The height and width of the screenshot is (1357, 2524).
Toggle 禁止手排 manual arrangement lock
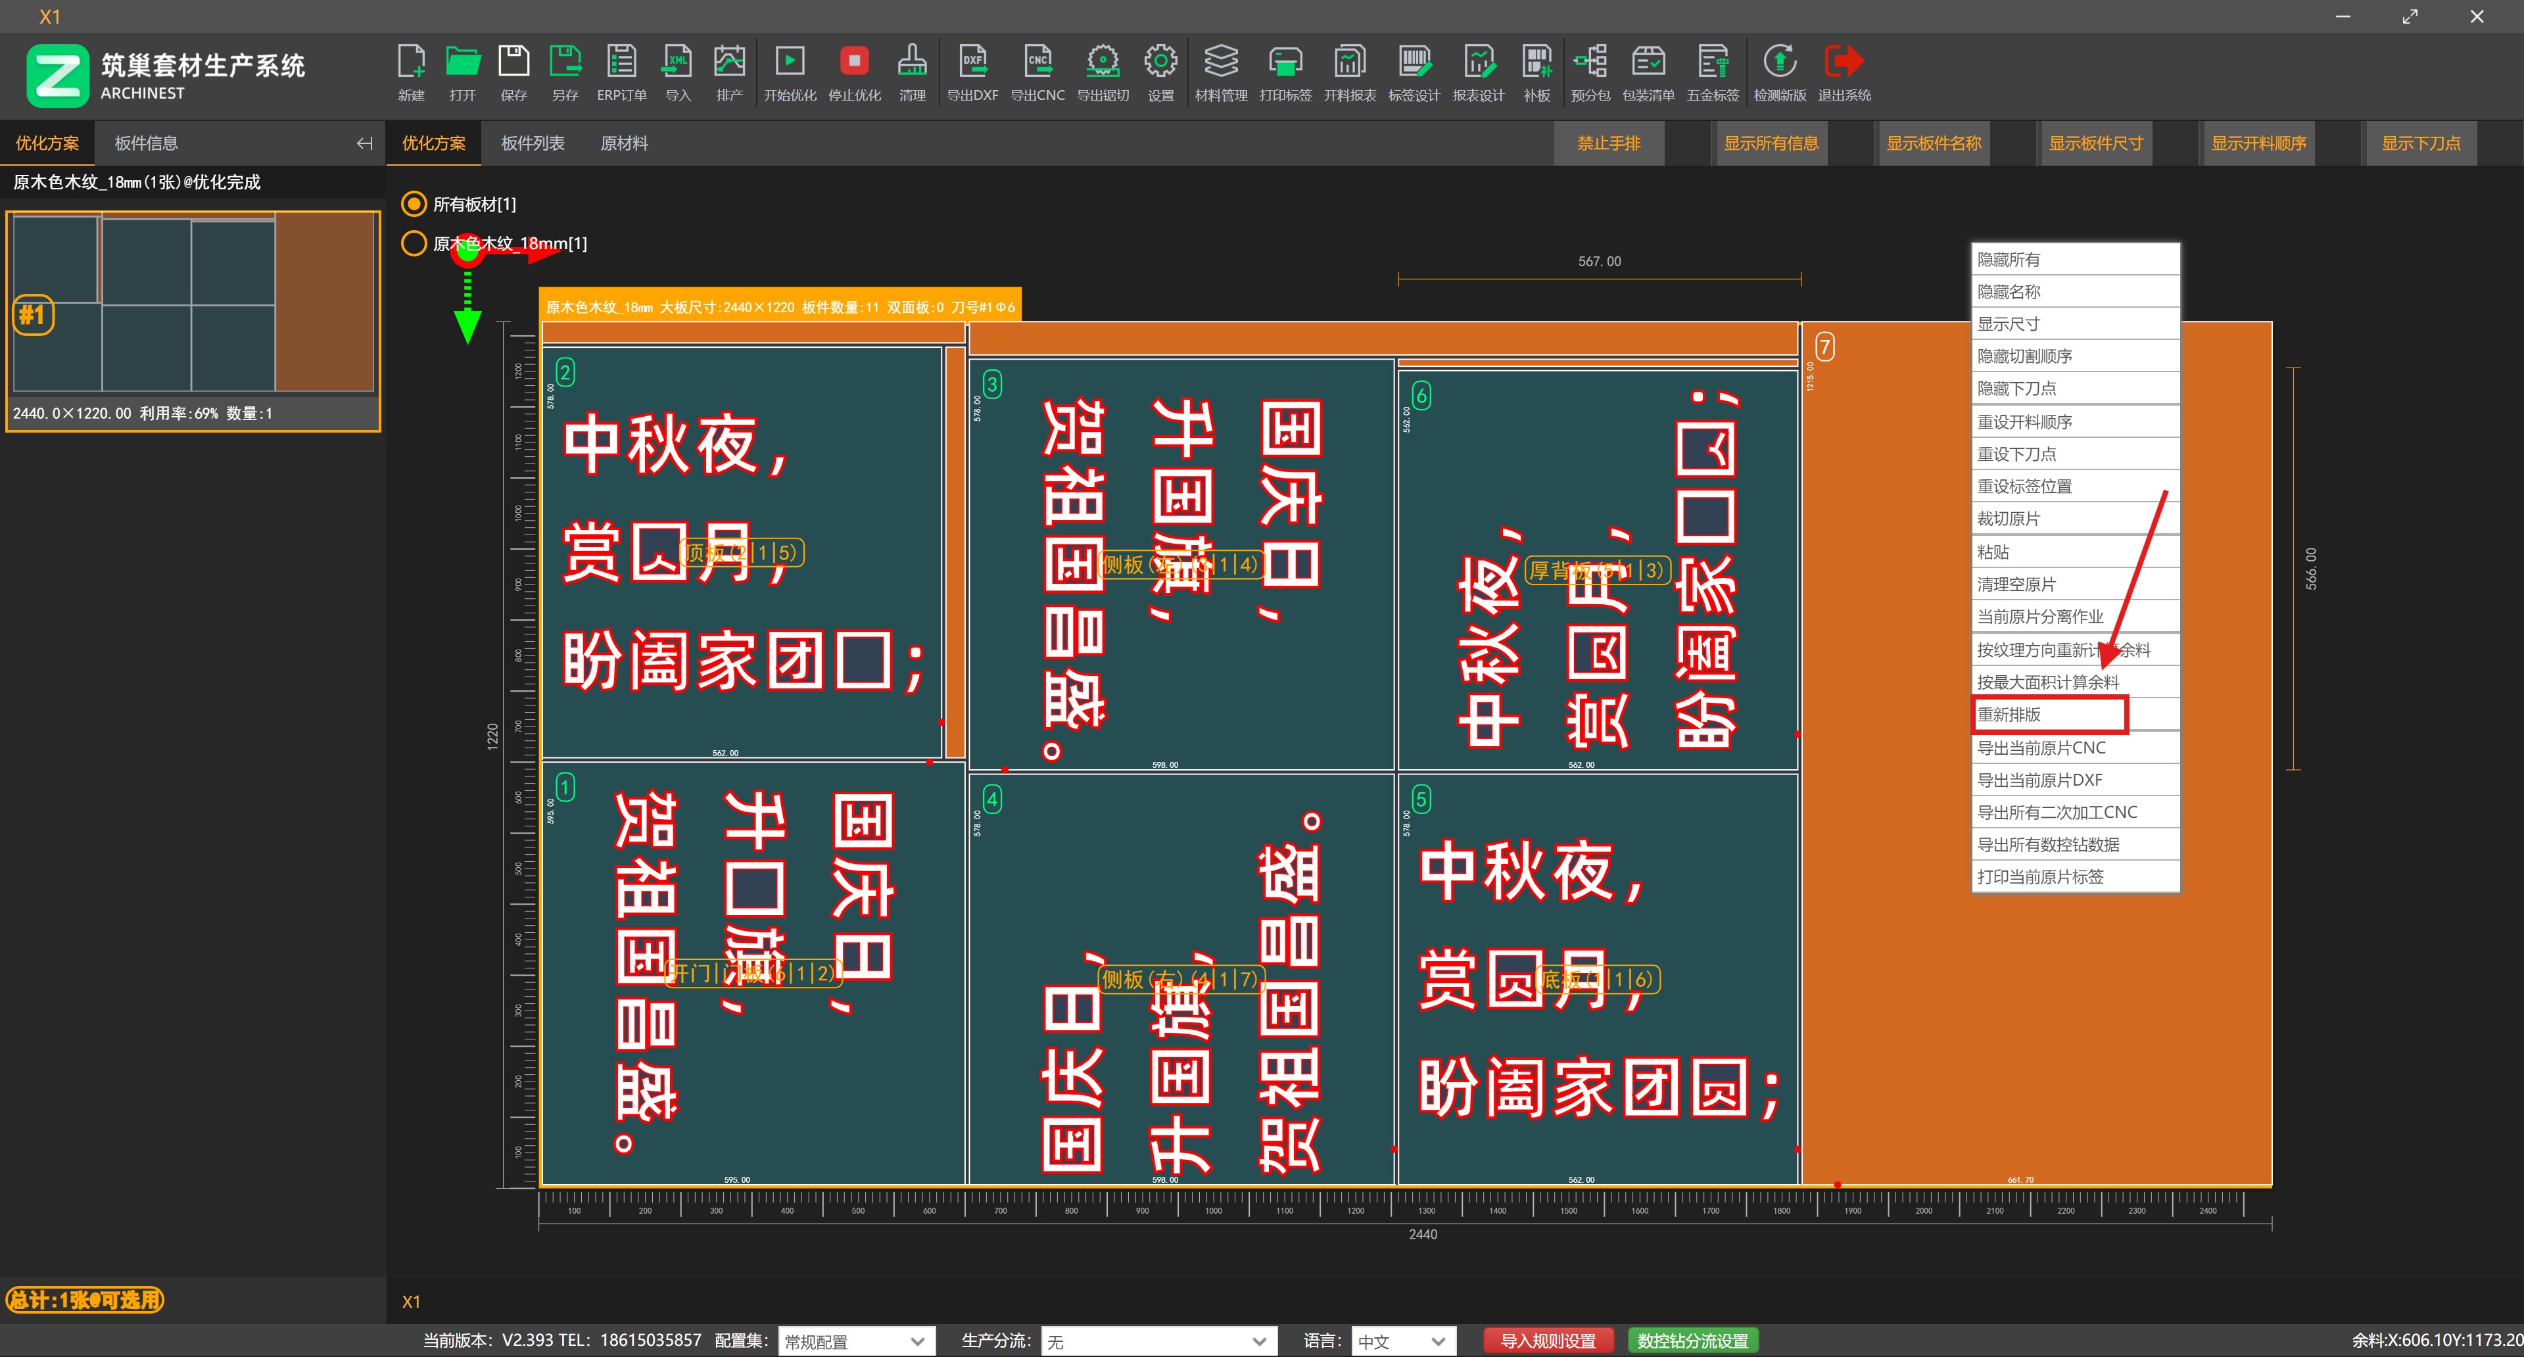pos(1609,142)
